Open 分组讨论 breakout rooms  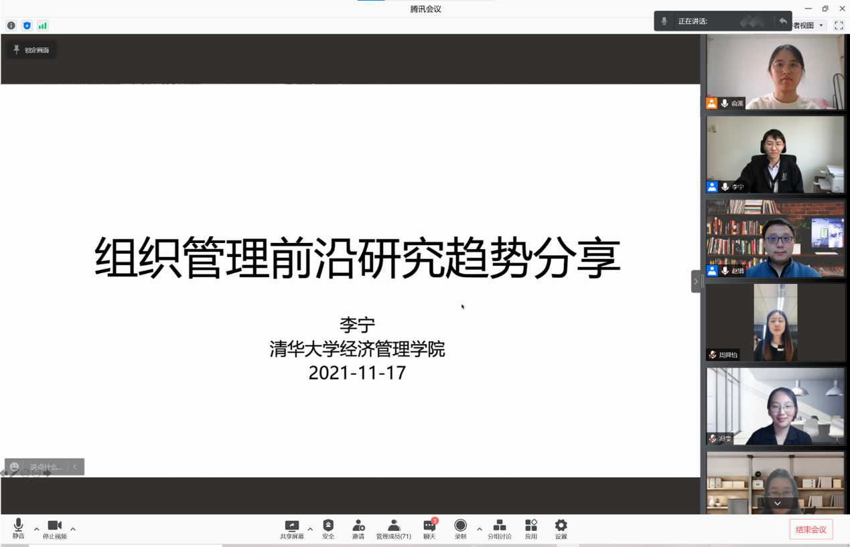pos(499,529)
